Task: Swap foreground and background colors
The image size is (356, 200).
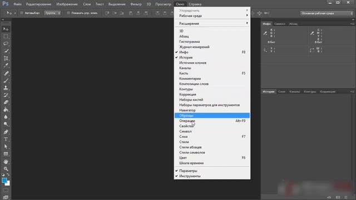Action: point(8,174)
